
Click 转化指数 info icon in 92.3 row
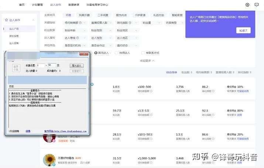click(x=213, y=115)
